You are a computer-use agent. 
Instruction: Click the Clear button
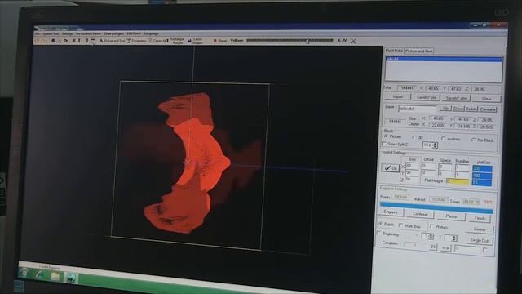(486, 99)
